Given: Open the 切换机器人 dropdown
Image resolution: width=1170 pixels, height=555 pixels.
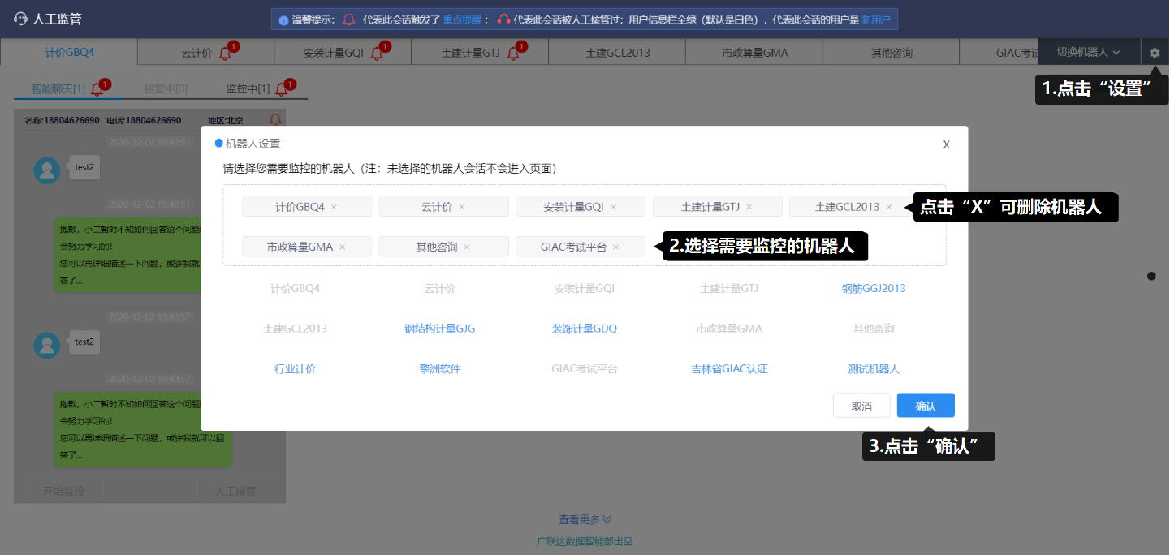Looking at the screenshot, I should pos(1088,52).
